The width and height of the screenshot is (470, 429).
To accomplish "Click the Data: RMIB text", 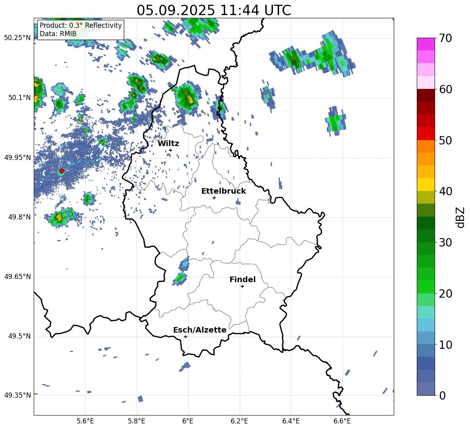I will click(58, 34).
